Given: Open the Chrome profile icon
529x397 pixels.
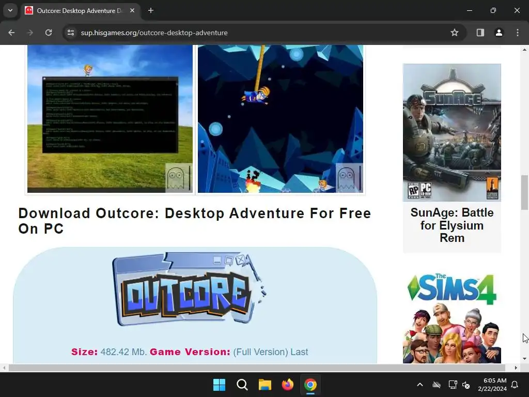Looking at the screenshot, I should pos(499,33).
